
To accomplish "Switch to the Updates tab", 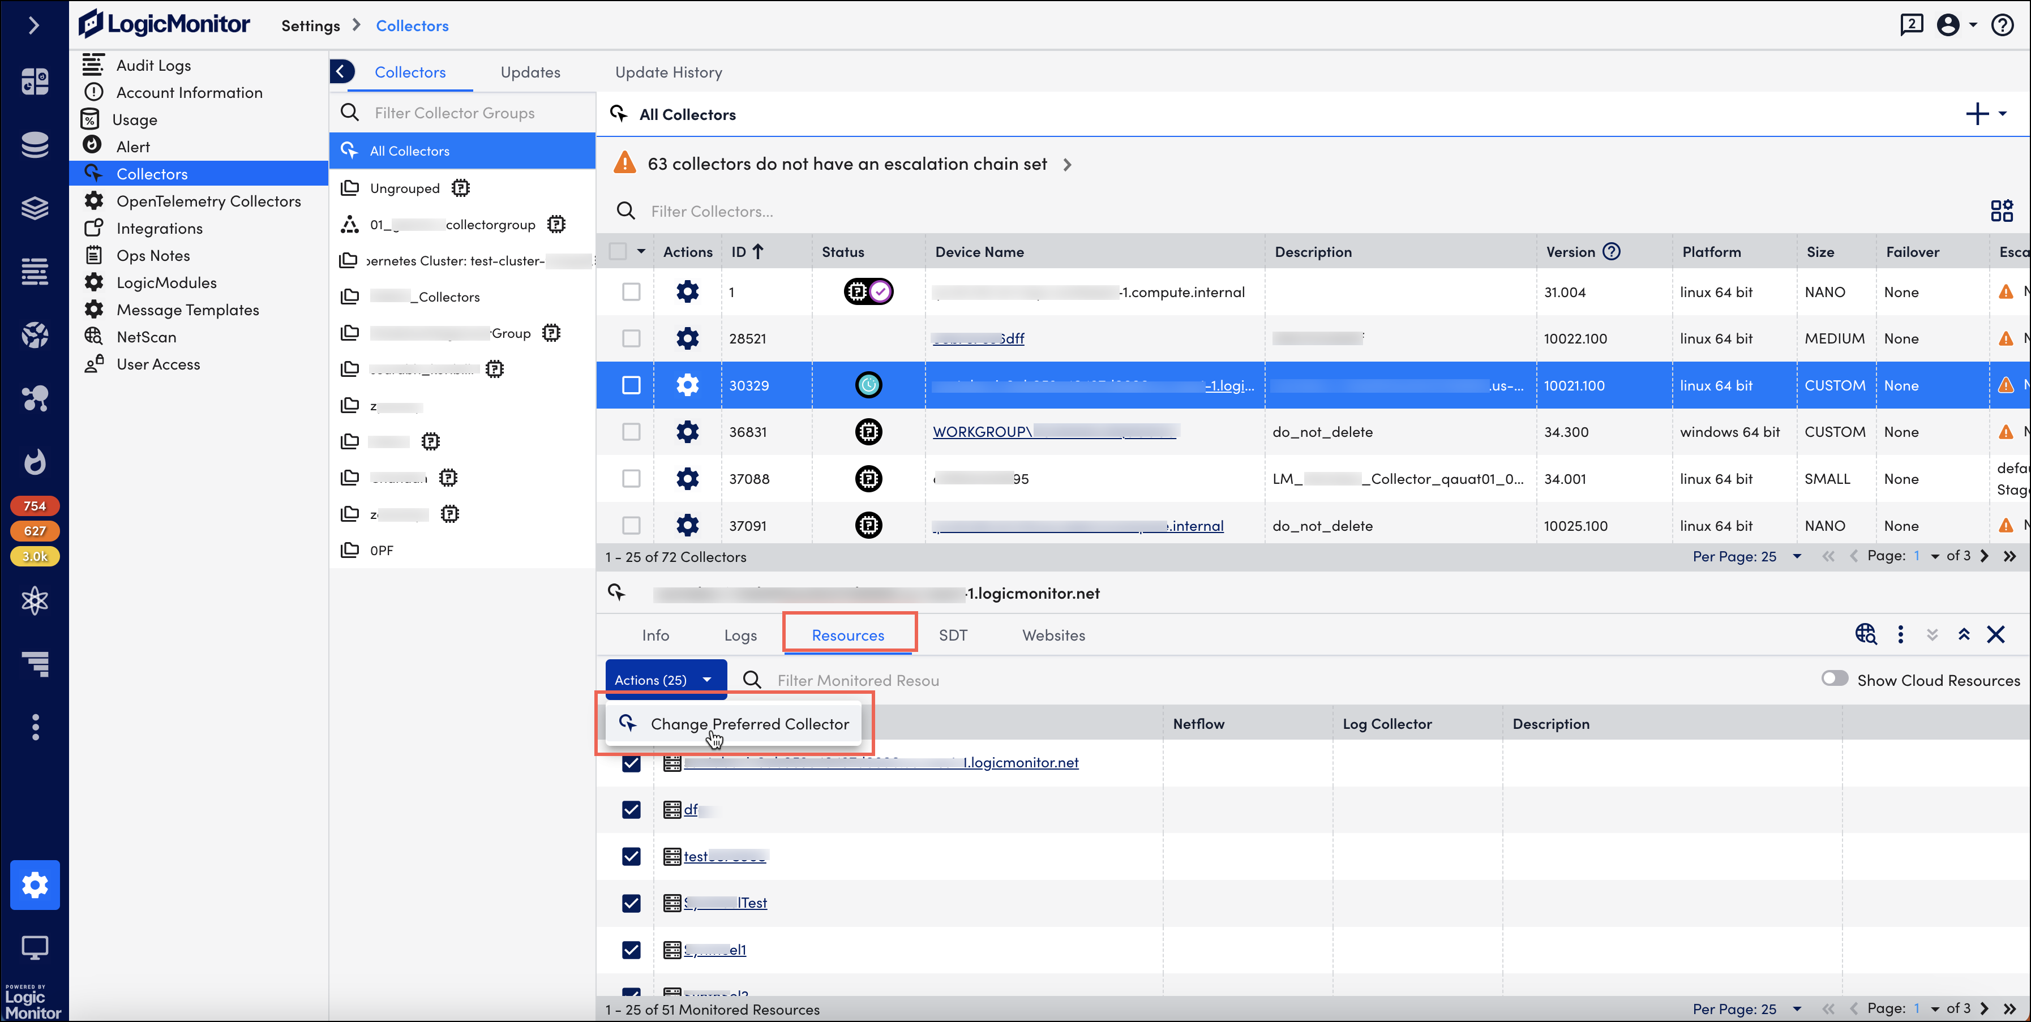I will [x=530, y=72].
